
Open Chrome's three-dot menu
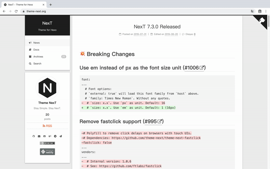pyautogui.click(x=266, y=11)
